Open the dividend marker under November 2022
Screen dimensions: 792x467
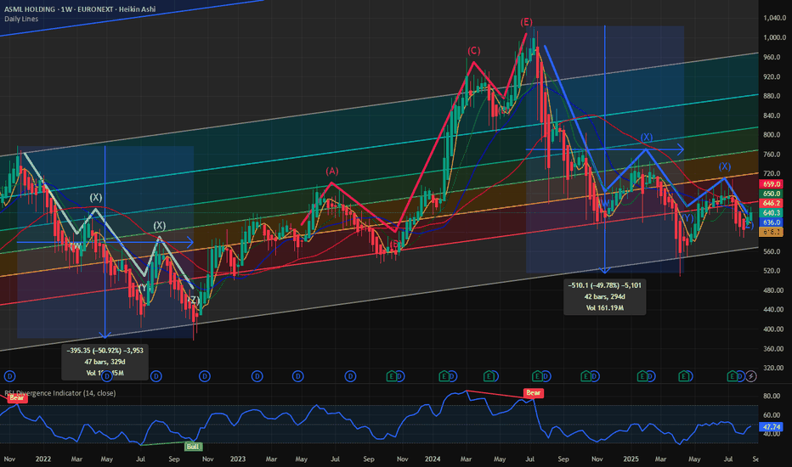coord(205,376)
